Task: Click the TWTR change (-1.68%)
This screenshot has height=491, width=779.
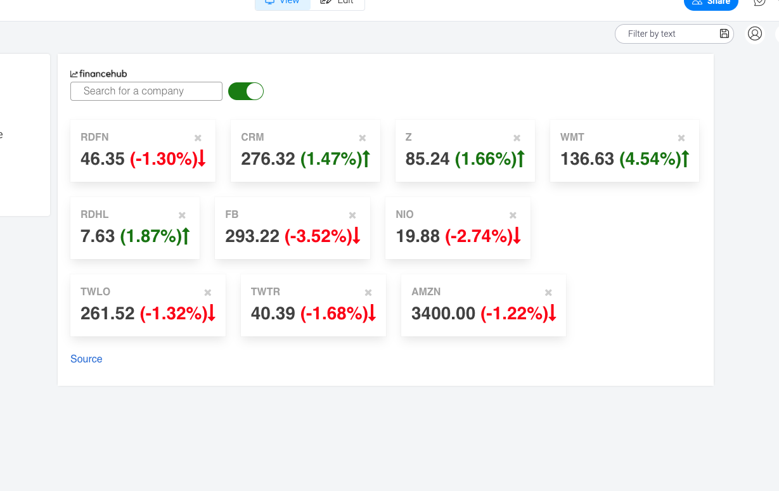Action: [333, 313]
